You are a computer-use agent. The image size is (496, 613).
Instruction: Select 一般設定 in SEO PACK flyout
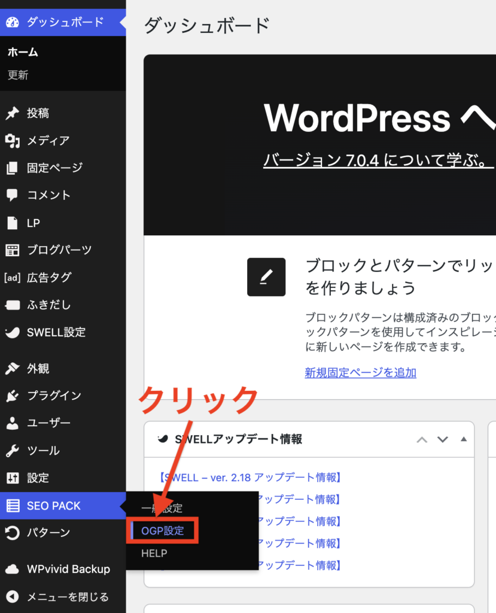[x=162, y=508]
